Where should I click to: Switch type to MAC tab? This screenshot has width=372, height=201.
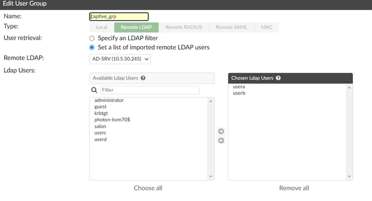pos(267,27)
